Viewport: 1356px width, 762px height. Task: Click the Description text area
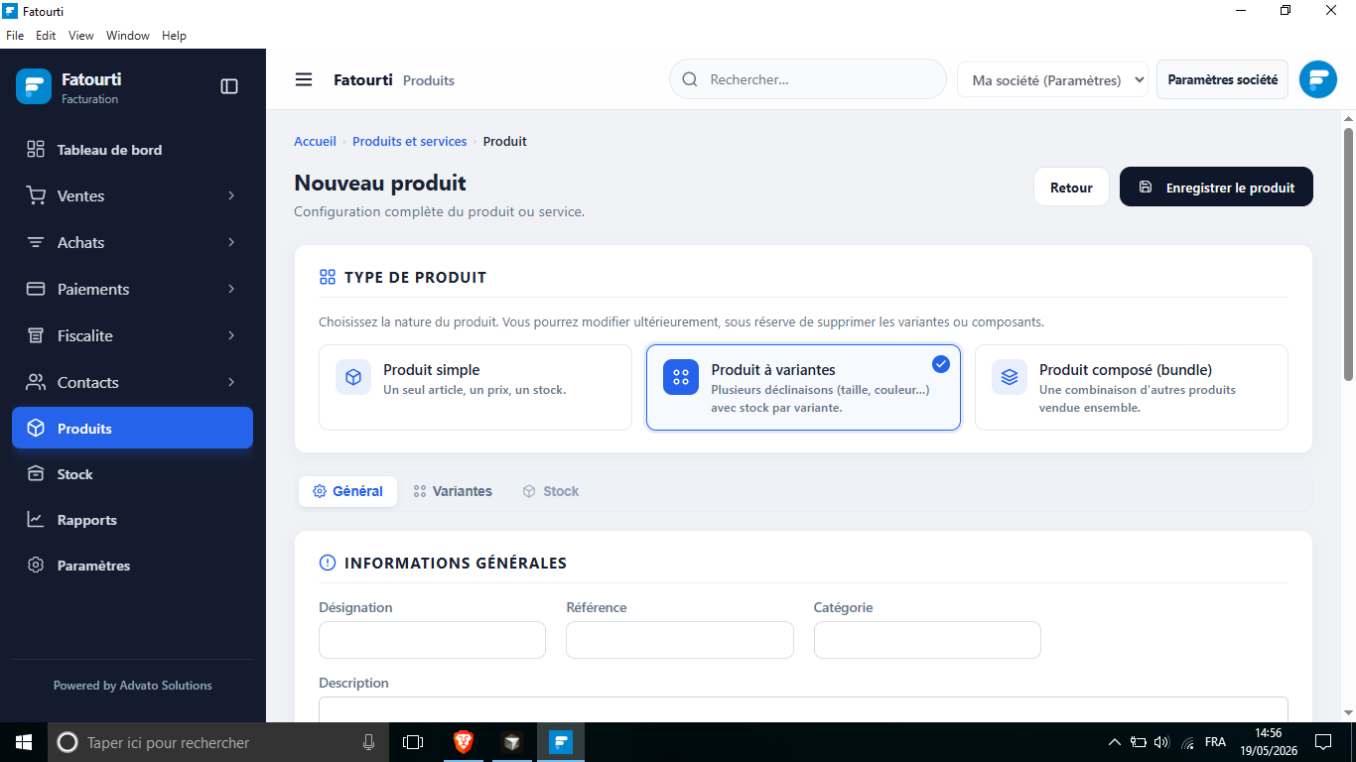[x=803, y=709]
